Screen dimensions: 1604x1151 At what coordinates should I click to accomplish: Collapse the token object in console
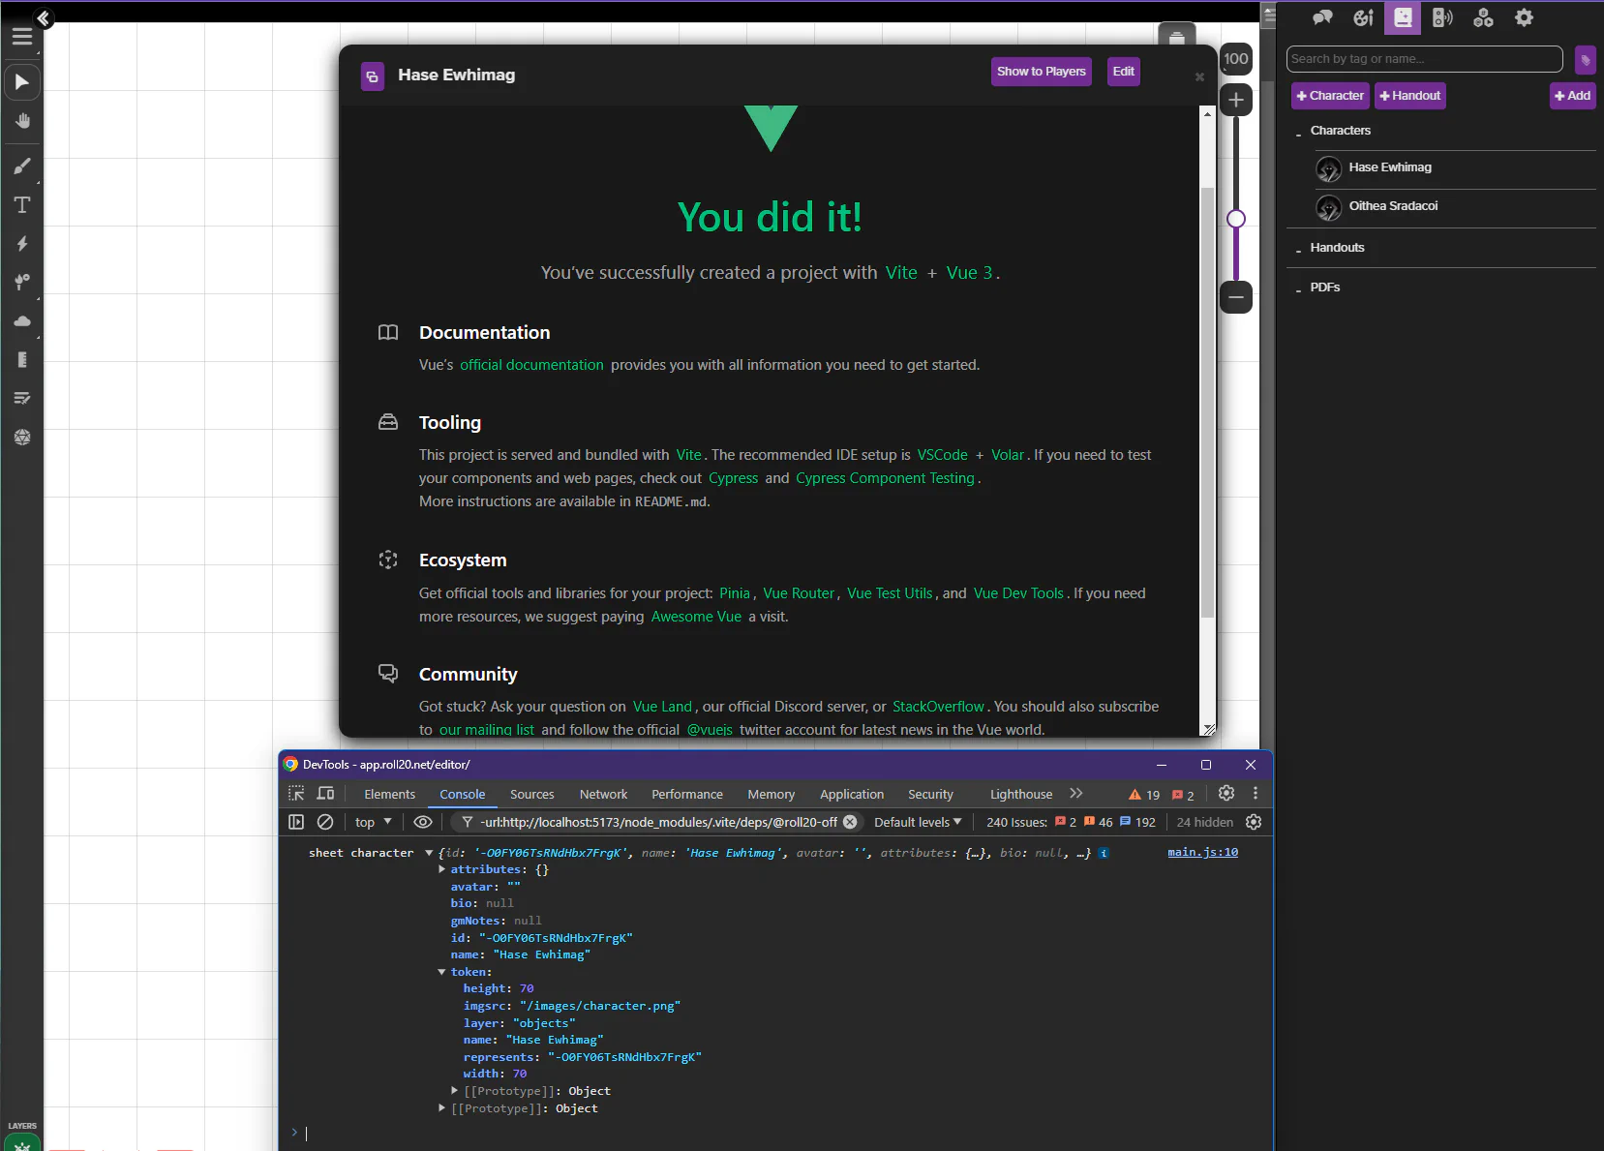442,972
